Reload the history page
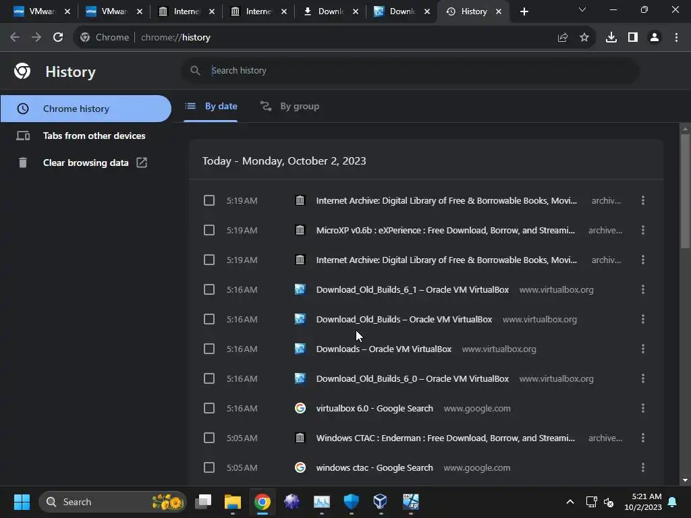The image size is (691, 518). 58,38
